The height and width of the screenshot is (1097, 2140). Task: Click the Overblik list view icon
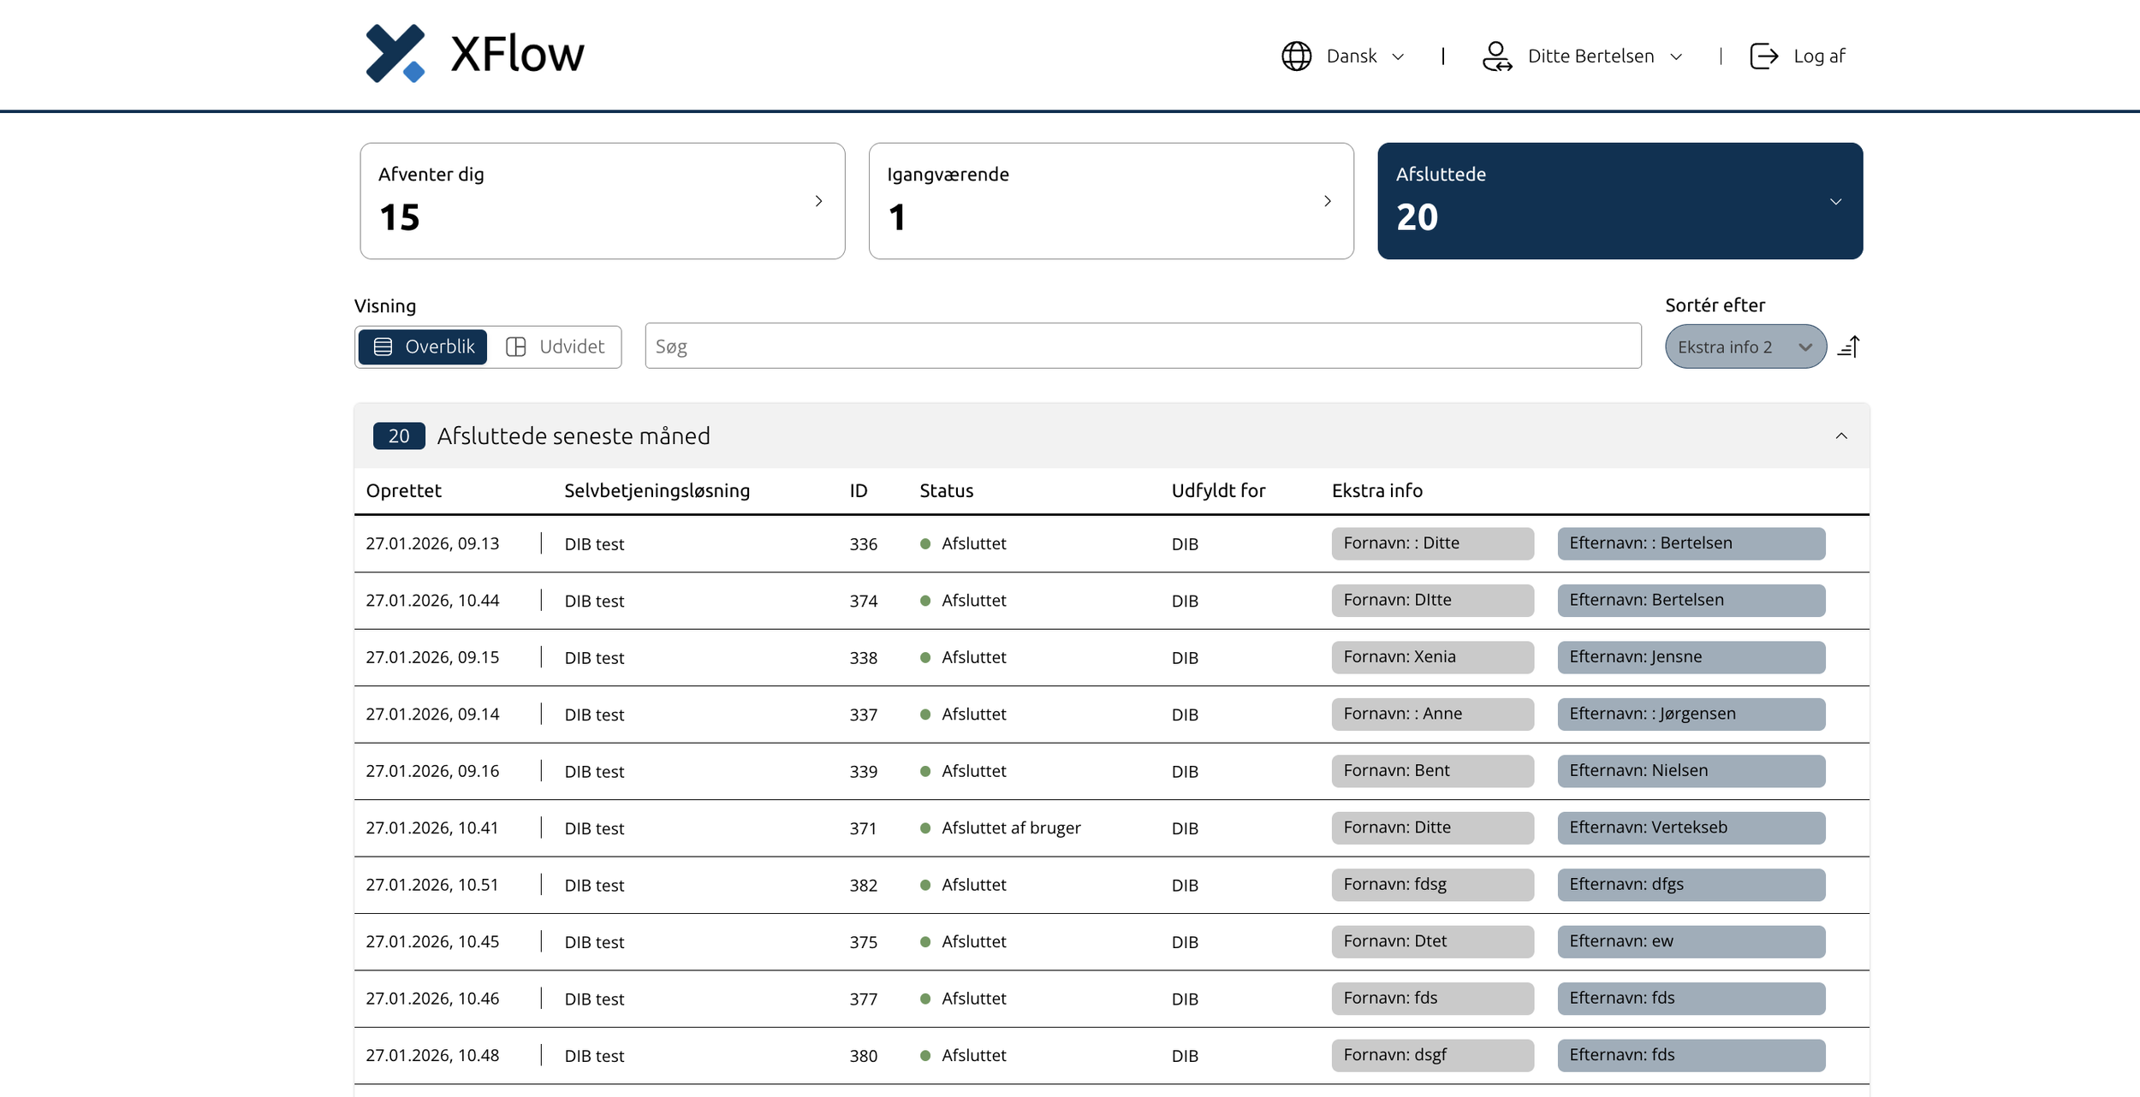tap(383, 347)
